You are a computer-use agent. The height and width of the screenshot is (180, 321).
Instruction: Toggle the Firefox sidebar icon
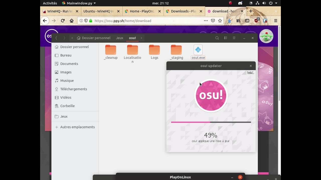247,21
